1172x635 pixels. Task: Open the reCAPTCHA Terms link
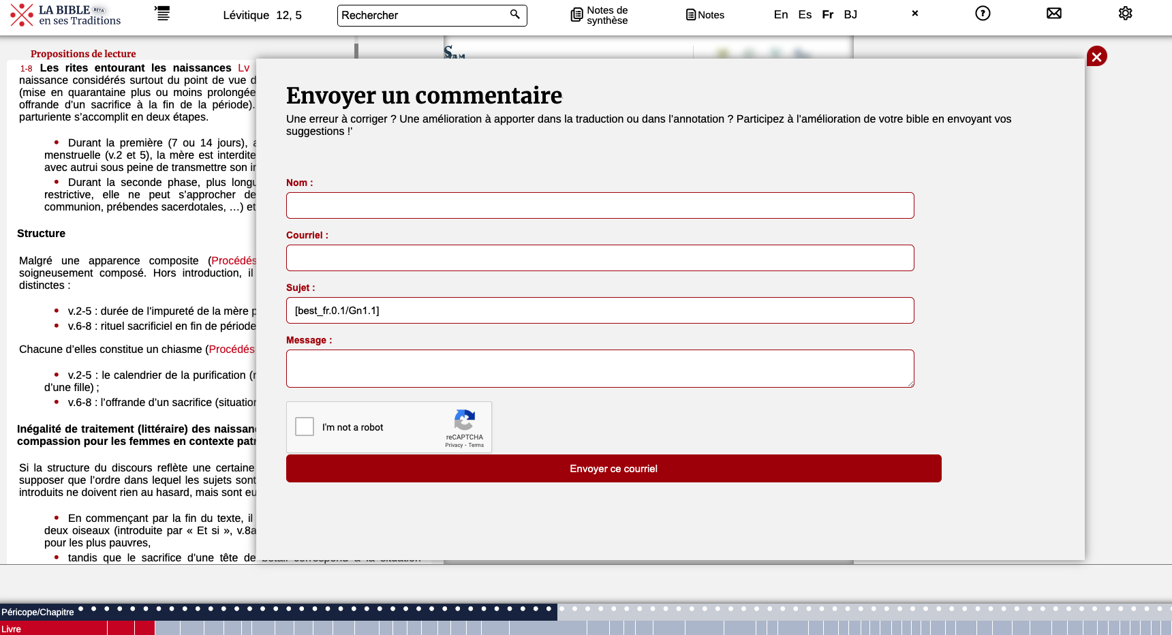(476, 445)
